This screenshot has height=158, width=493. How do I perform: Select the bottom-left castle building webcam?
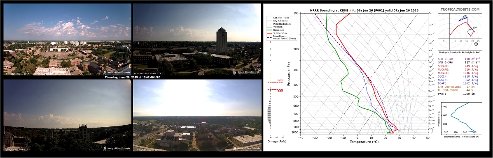(x=67, y=115)
